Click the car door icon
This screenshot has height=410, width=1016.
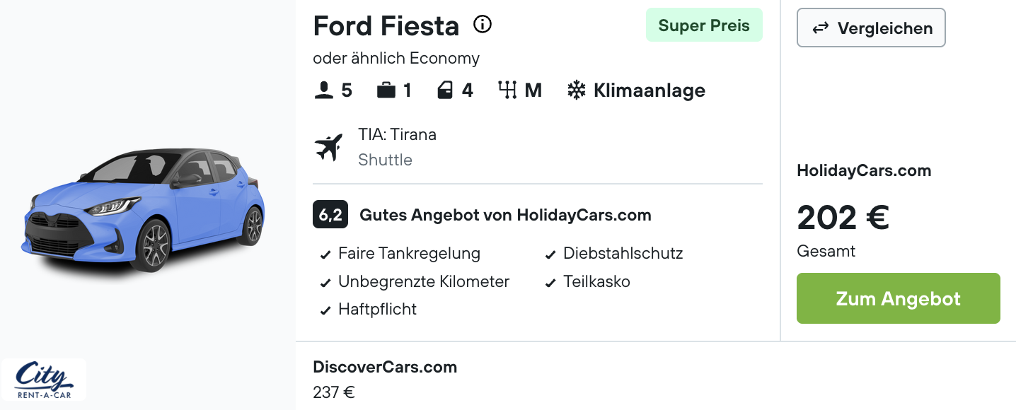point(445,90)
